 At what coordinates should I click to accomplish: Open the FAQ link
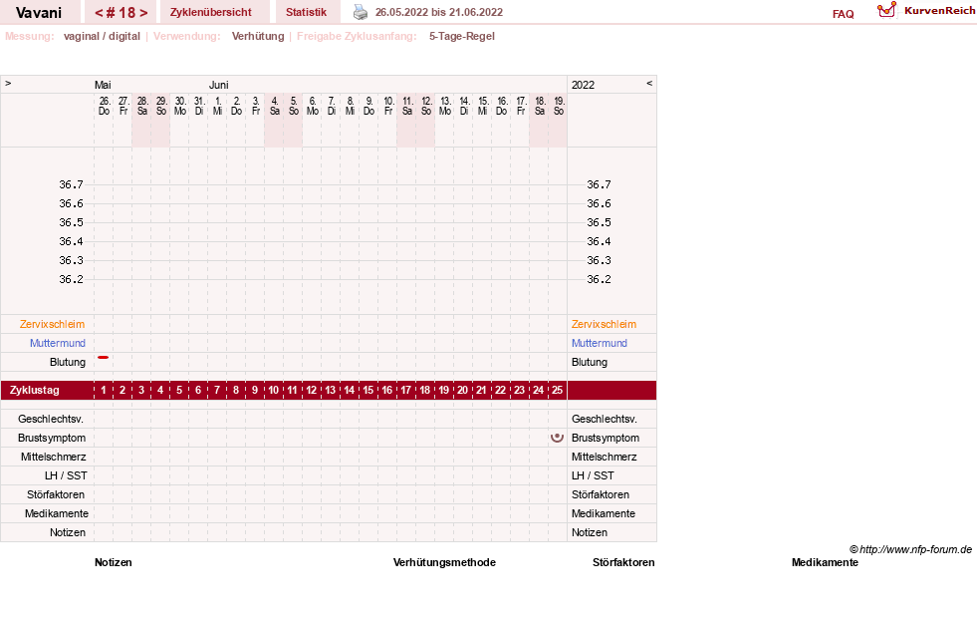coord(843,14)
